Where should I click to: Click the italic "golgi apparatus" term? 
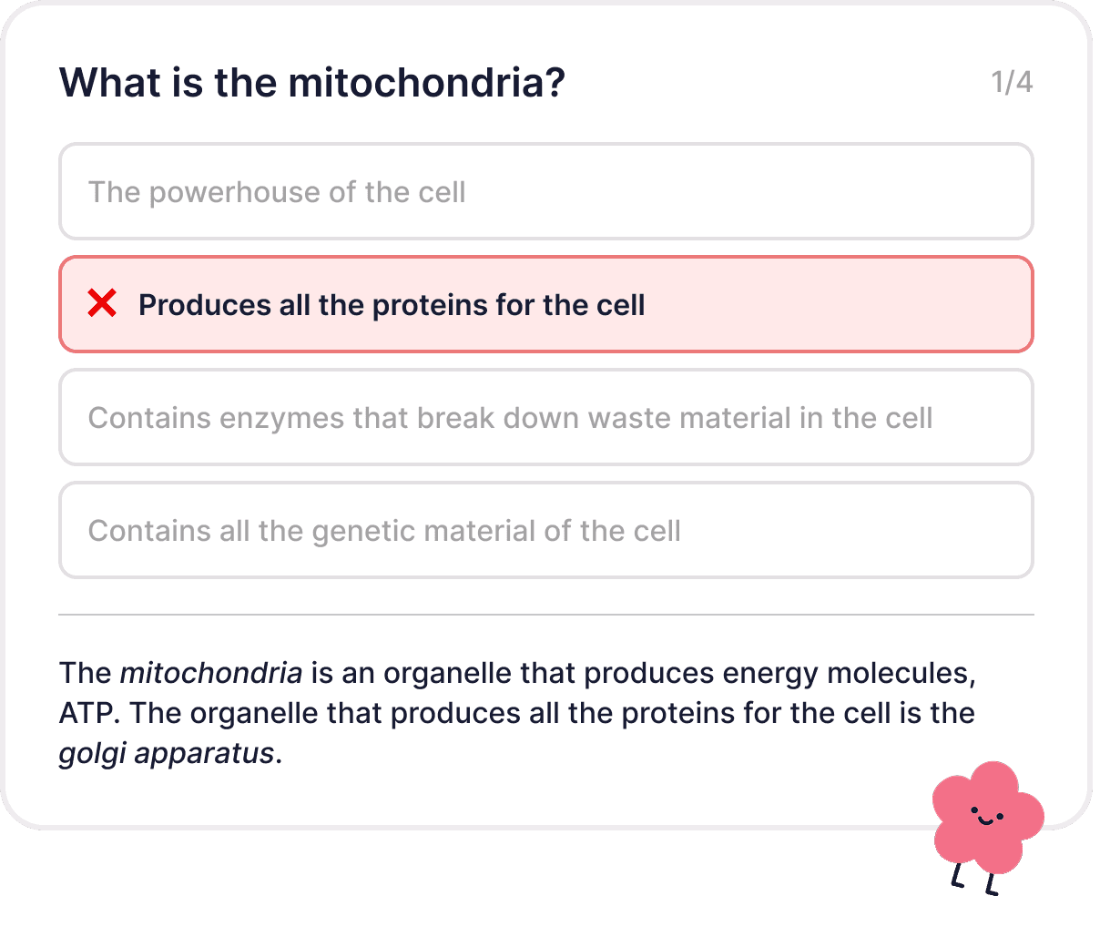(x=167, y=754)
